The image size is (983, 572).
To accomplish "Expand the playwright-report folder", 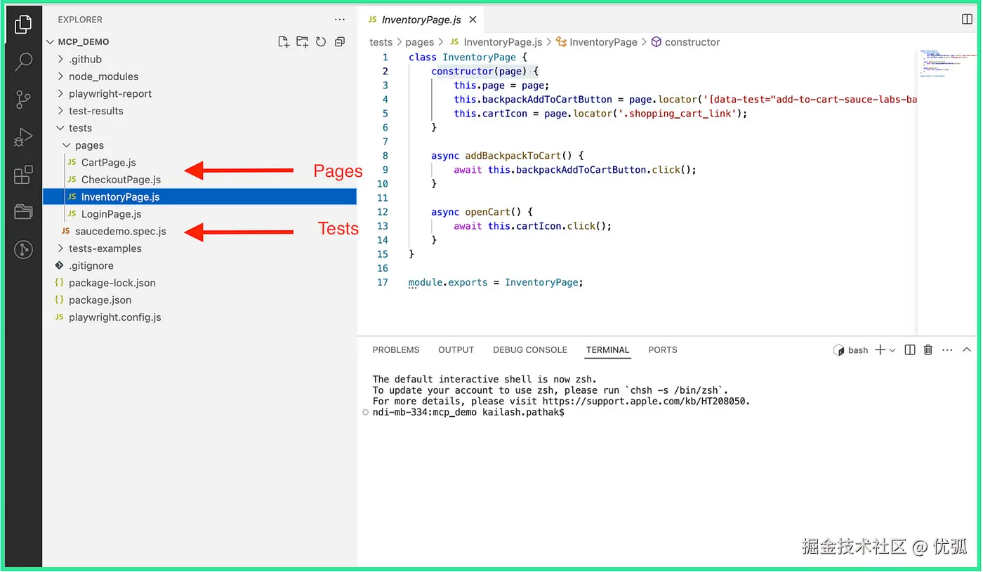I will coord(200,93).
